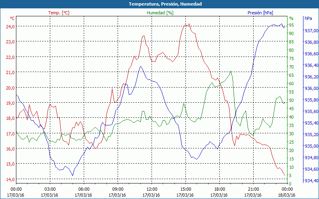319x199 pixels.
Task: Click the 936,60 pressure axis tick
Action: pos(311,54)
